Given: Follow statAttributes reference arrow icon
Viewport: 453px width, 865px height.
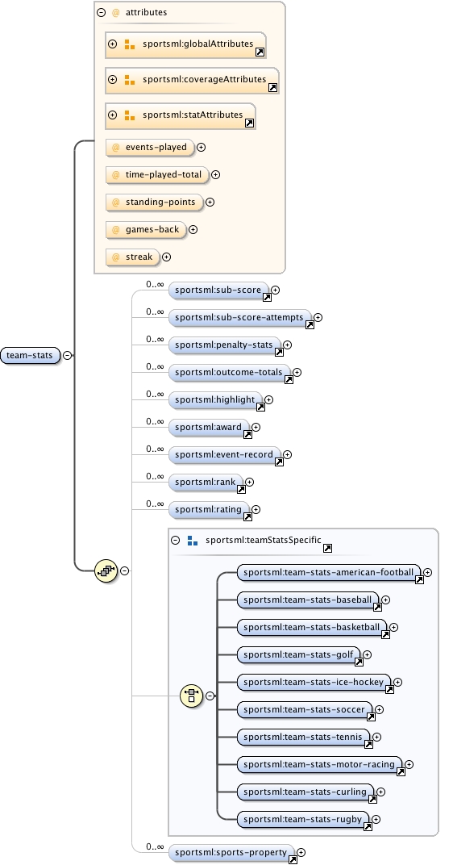Looking at the screenshot, I should click(x=250, y=123).
